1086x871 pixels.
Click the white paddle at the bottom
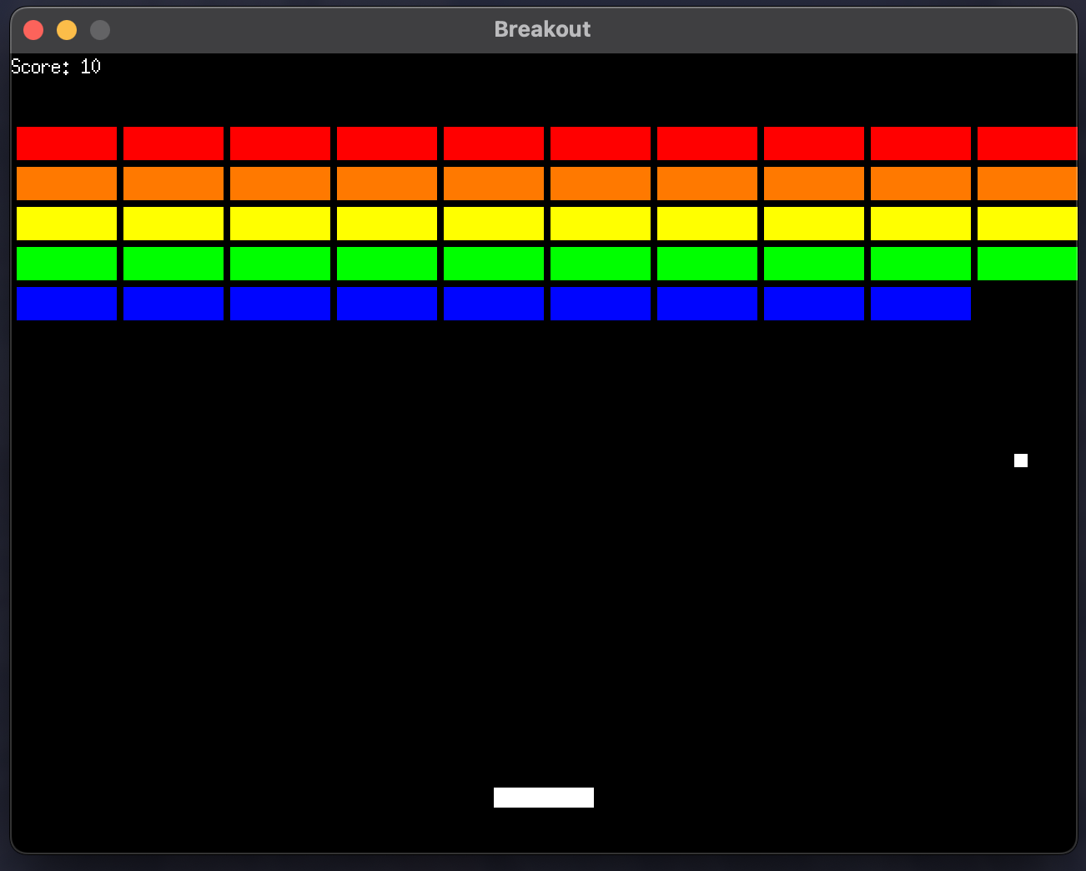[x=544, y=798]
